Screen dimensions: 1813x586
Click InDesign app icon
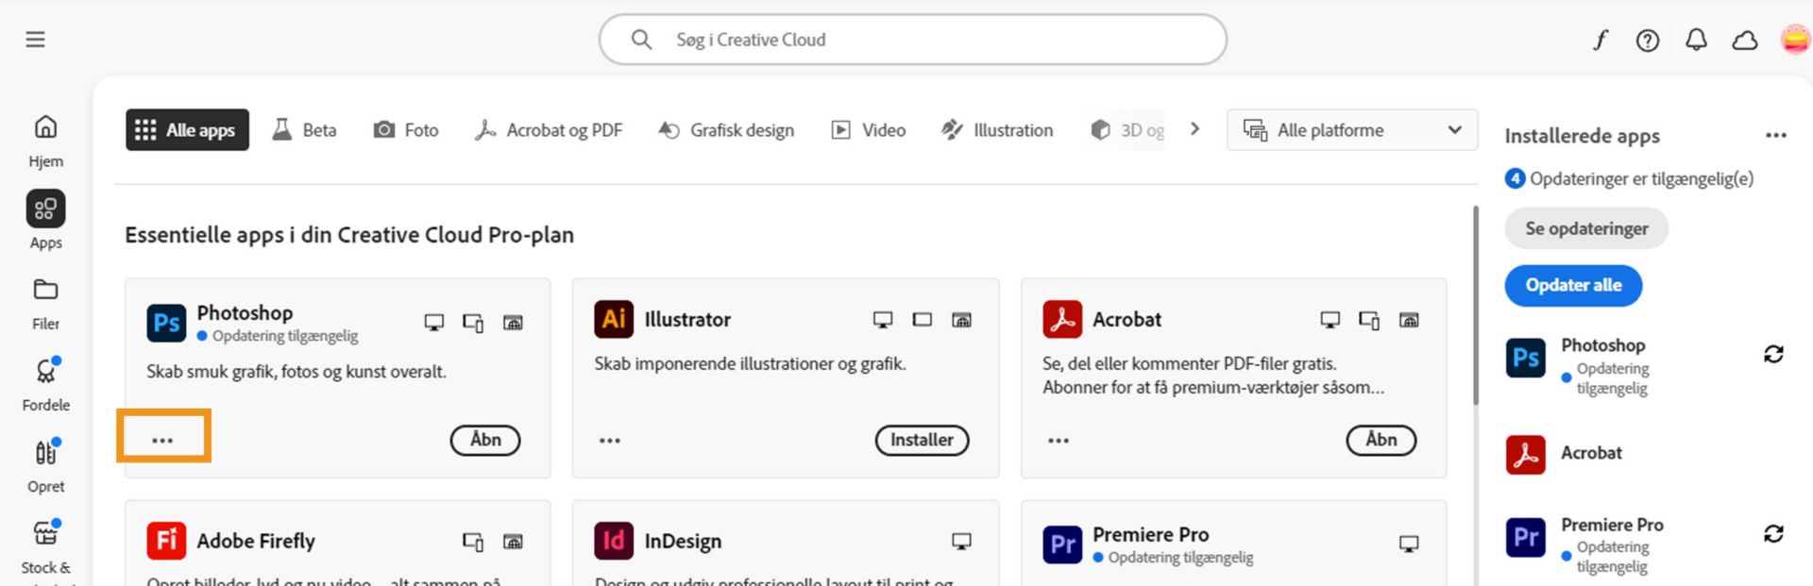pyautogui.click(x=614, y=541)
